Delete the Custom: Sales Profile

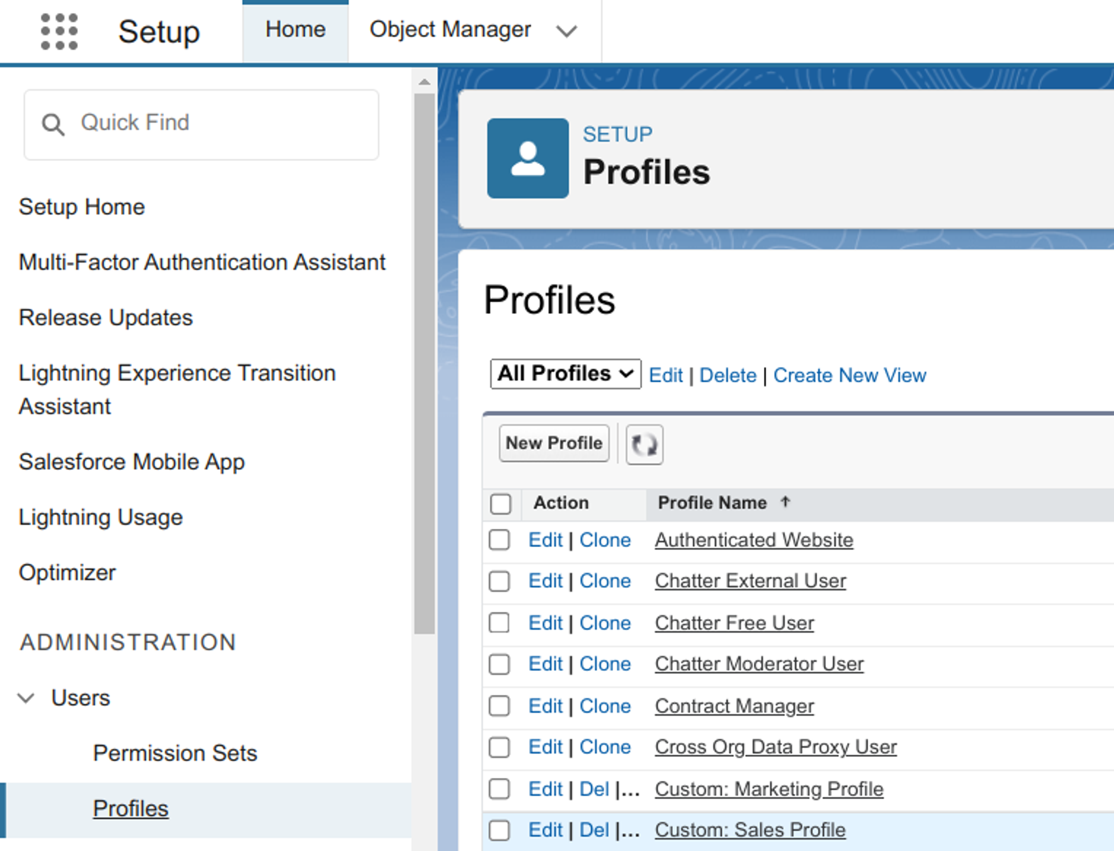(594, 830)
